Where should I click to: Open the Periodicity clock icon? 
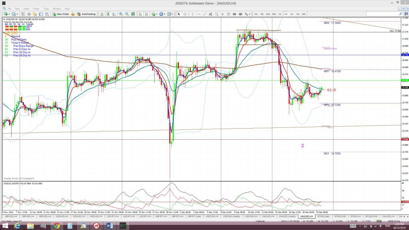pos(161,14)
